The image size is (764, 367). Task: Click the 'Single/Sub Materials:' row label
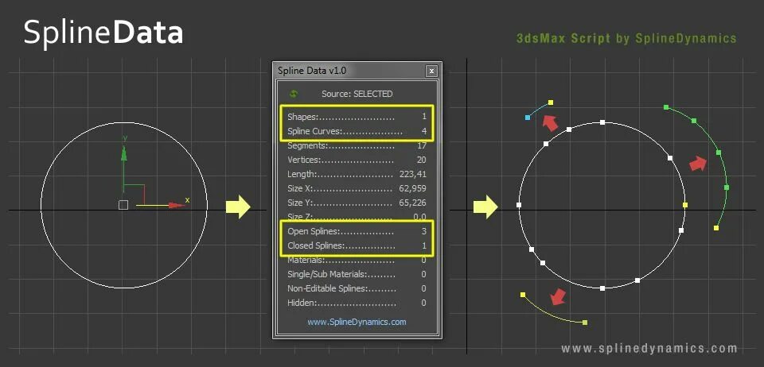tap(327, 274)
